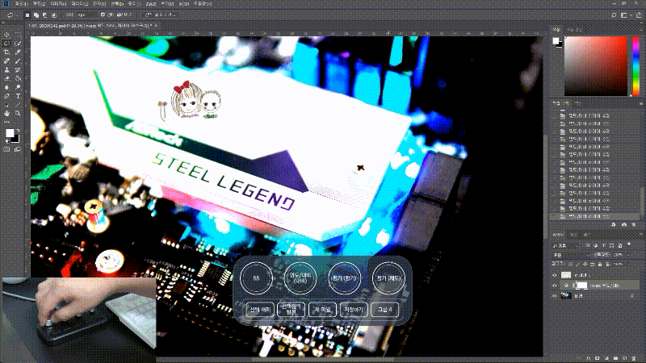Viewport: 646px width, 363px height.
Task: Open the layer opacity dropdown arrow
Action: tap(629, 255)
